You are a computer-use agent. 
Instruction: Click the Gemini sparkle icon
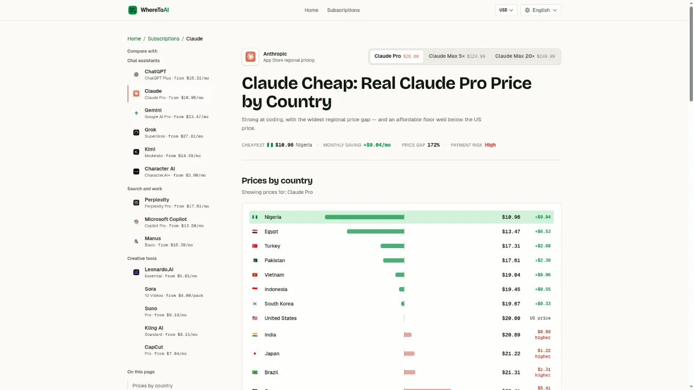tap(136, 113)
